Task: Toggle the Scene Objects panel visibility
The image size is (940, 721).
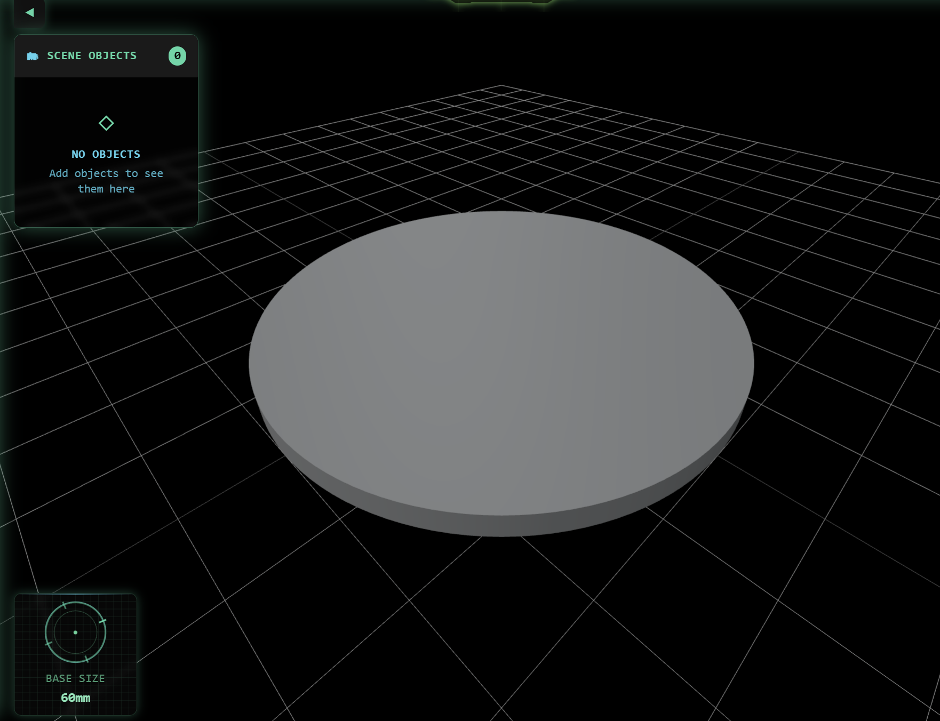Action: [91, 55]
